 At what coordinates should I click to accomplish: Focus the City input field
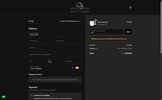coord(37,61)
